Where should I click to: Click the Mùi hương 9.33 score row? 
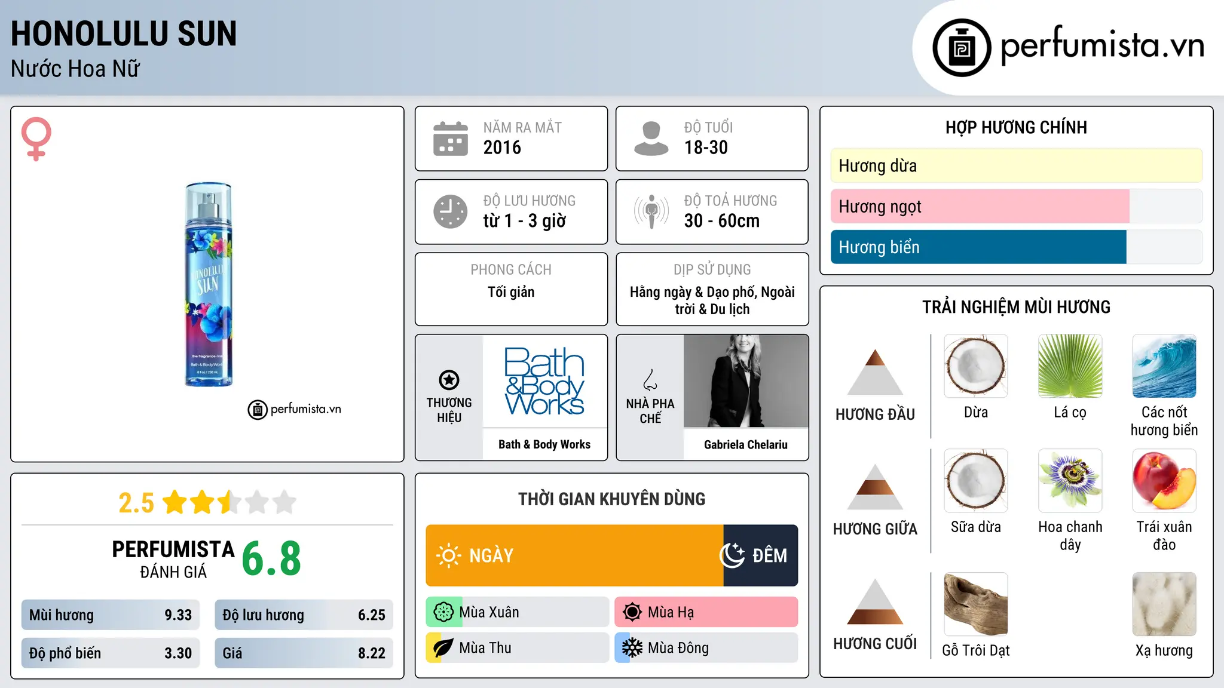pos(111,615)
